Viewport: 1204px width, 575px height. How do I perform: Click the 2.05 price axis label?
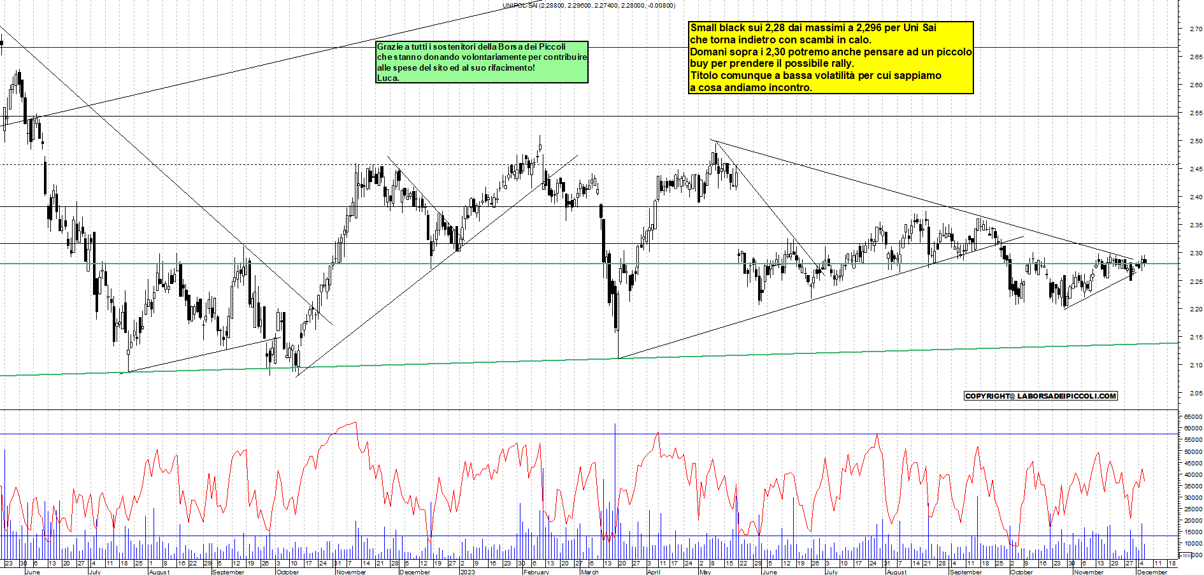1196,393
